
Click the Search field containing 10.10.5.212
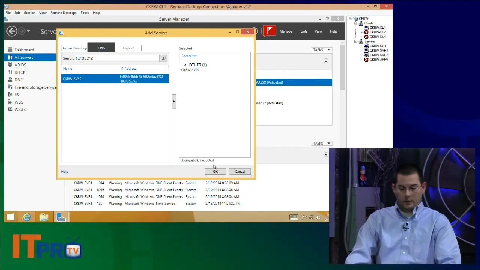point(117,58)
